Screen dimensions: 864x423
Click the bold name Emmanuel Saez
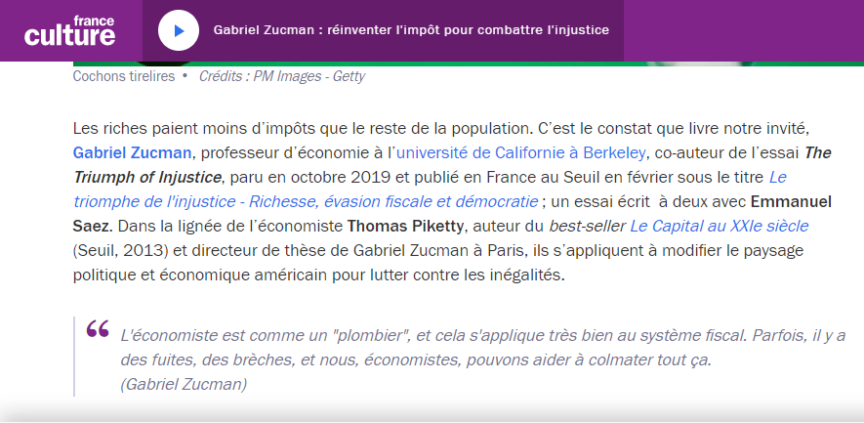click(x=791, y=202)
